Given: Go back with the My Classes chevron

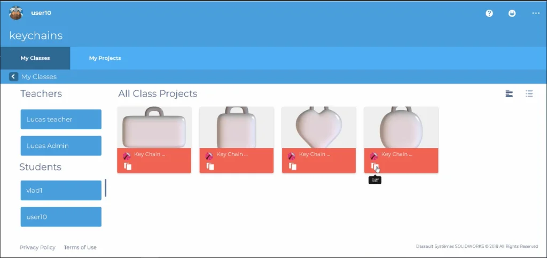Looking at the screenshot, I should click(13, 77).
